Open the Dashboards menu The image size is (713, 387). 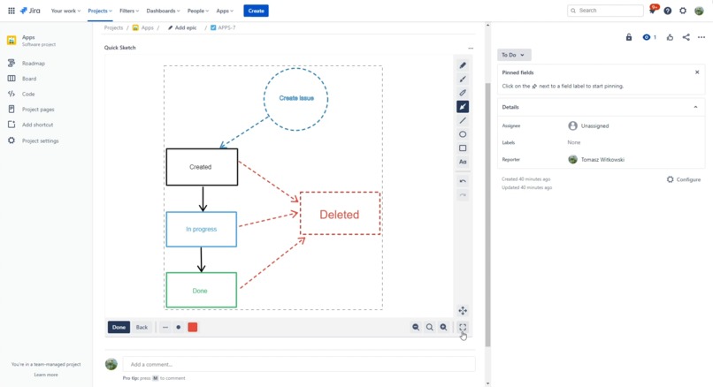(x=163, y=11)
